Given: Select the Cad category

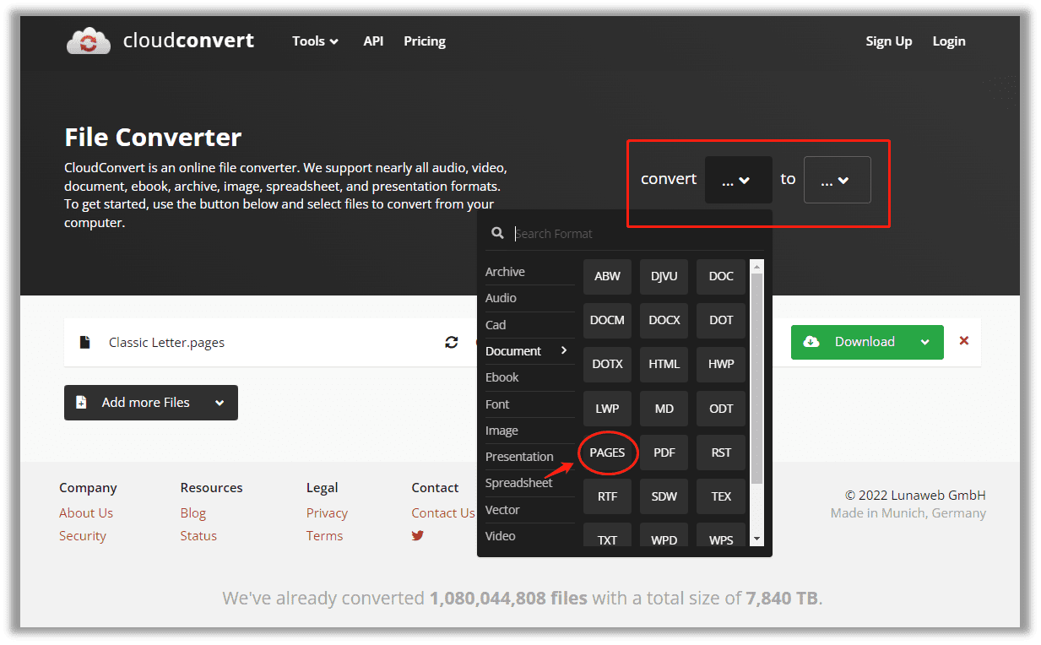Looking at the screenshot, I should point(529,325).
